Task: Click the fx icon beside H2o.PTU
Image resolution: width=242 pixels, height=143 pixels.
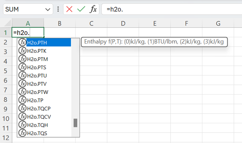Action: pyautogui.click(x=22, y=75)
